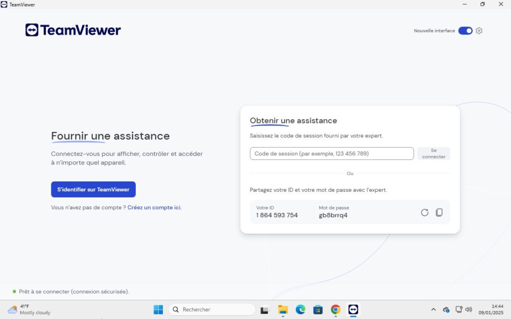This screenshot has height=319, width=511.
Task: Click the Votre ID label
Action: click(265, 208)
